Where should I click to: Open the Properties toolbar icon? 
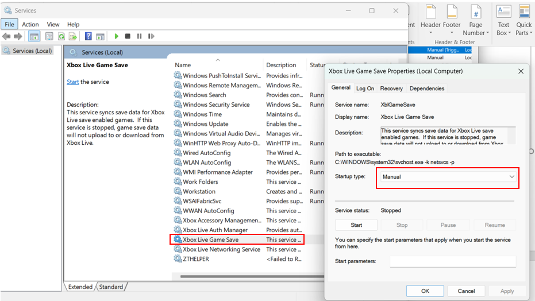tap(49, 36)
